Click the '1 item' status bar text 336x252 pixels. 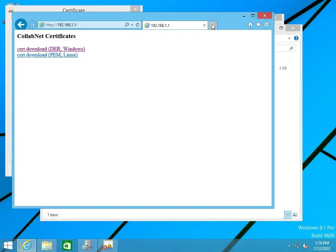tap(52, 215)
